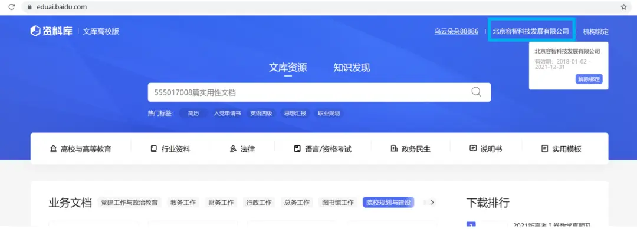Open 政务民生 category
The image size is (637, 229).
411,149
